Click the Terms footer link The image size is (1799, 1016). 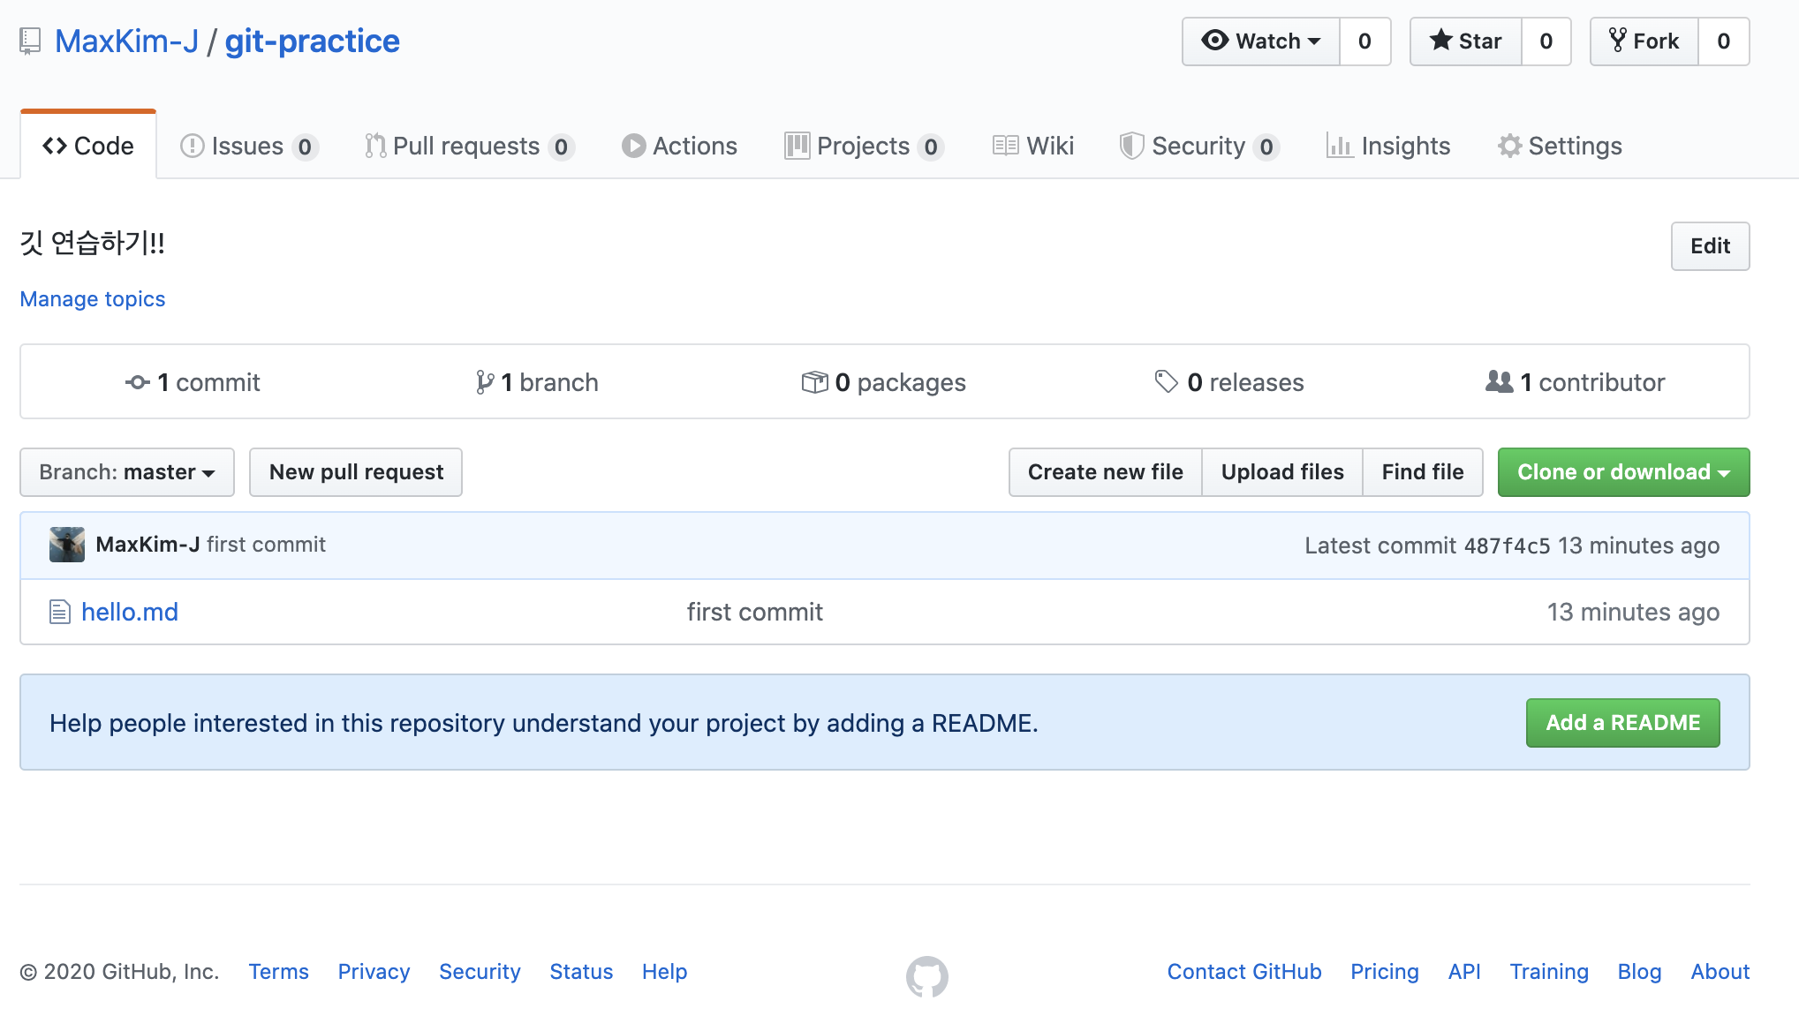[279, 972]
